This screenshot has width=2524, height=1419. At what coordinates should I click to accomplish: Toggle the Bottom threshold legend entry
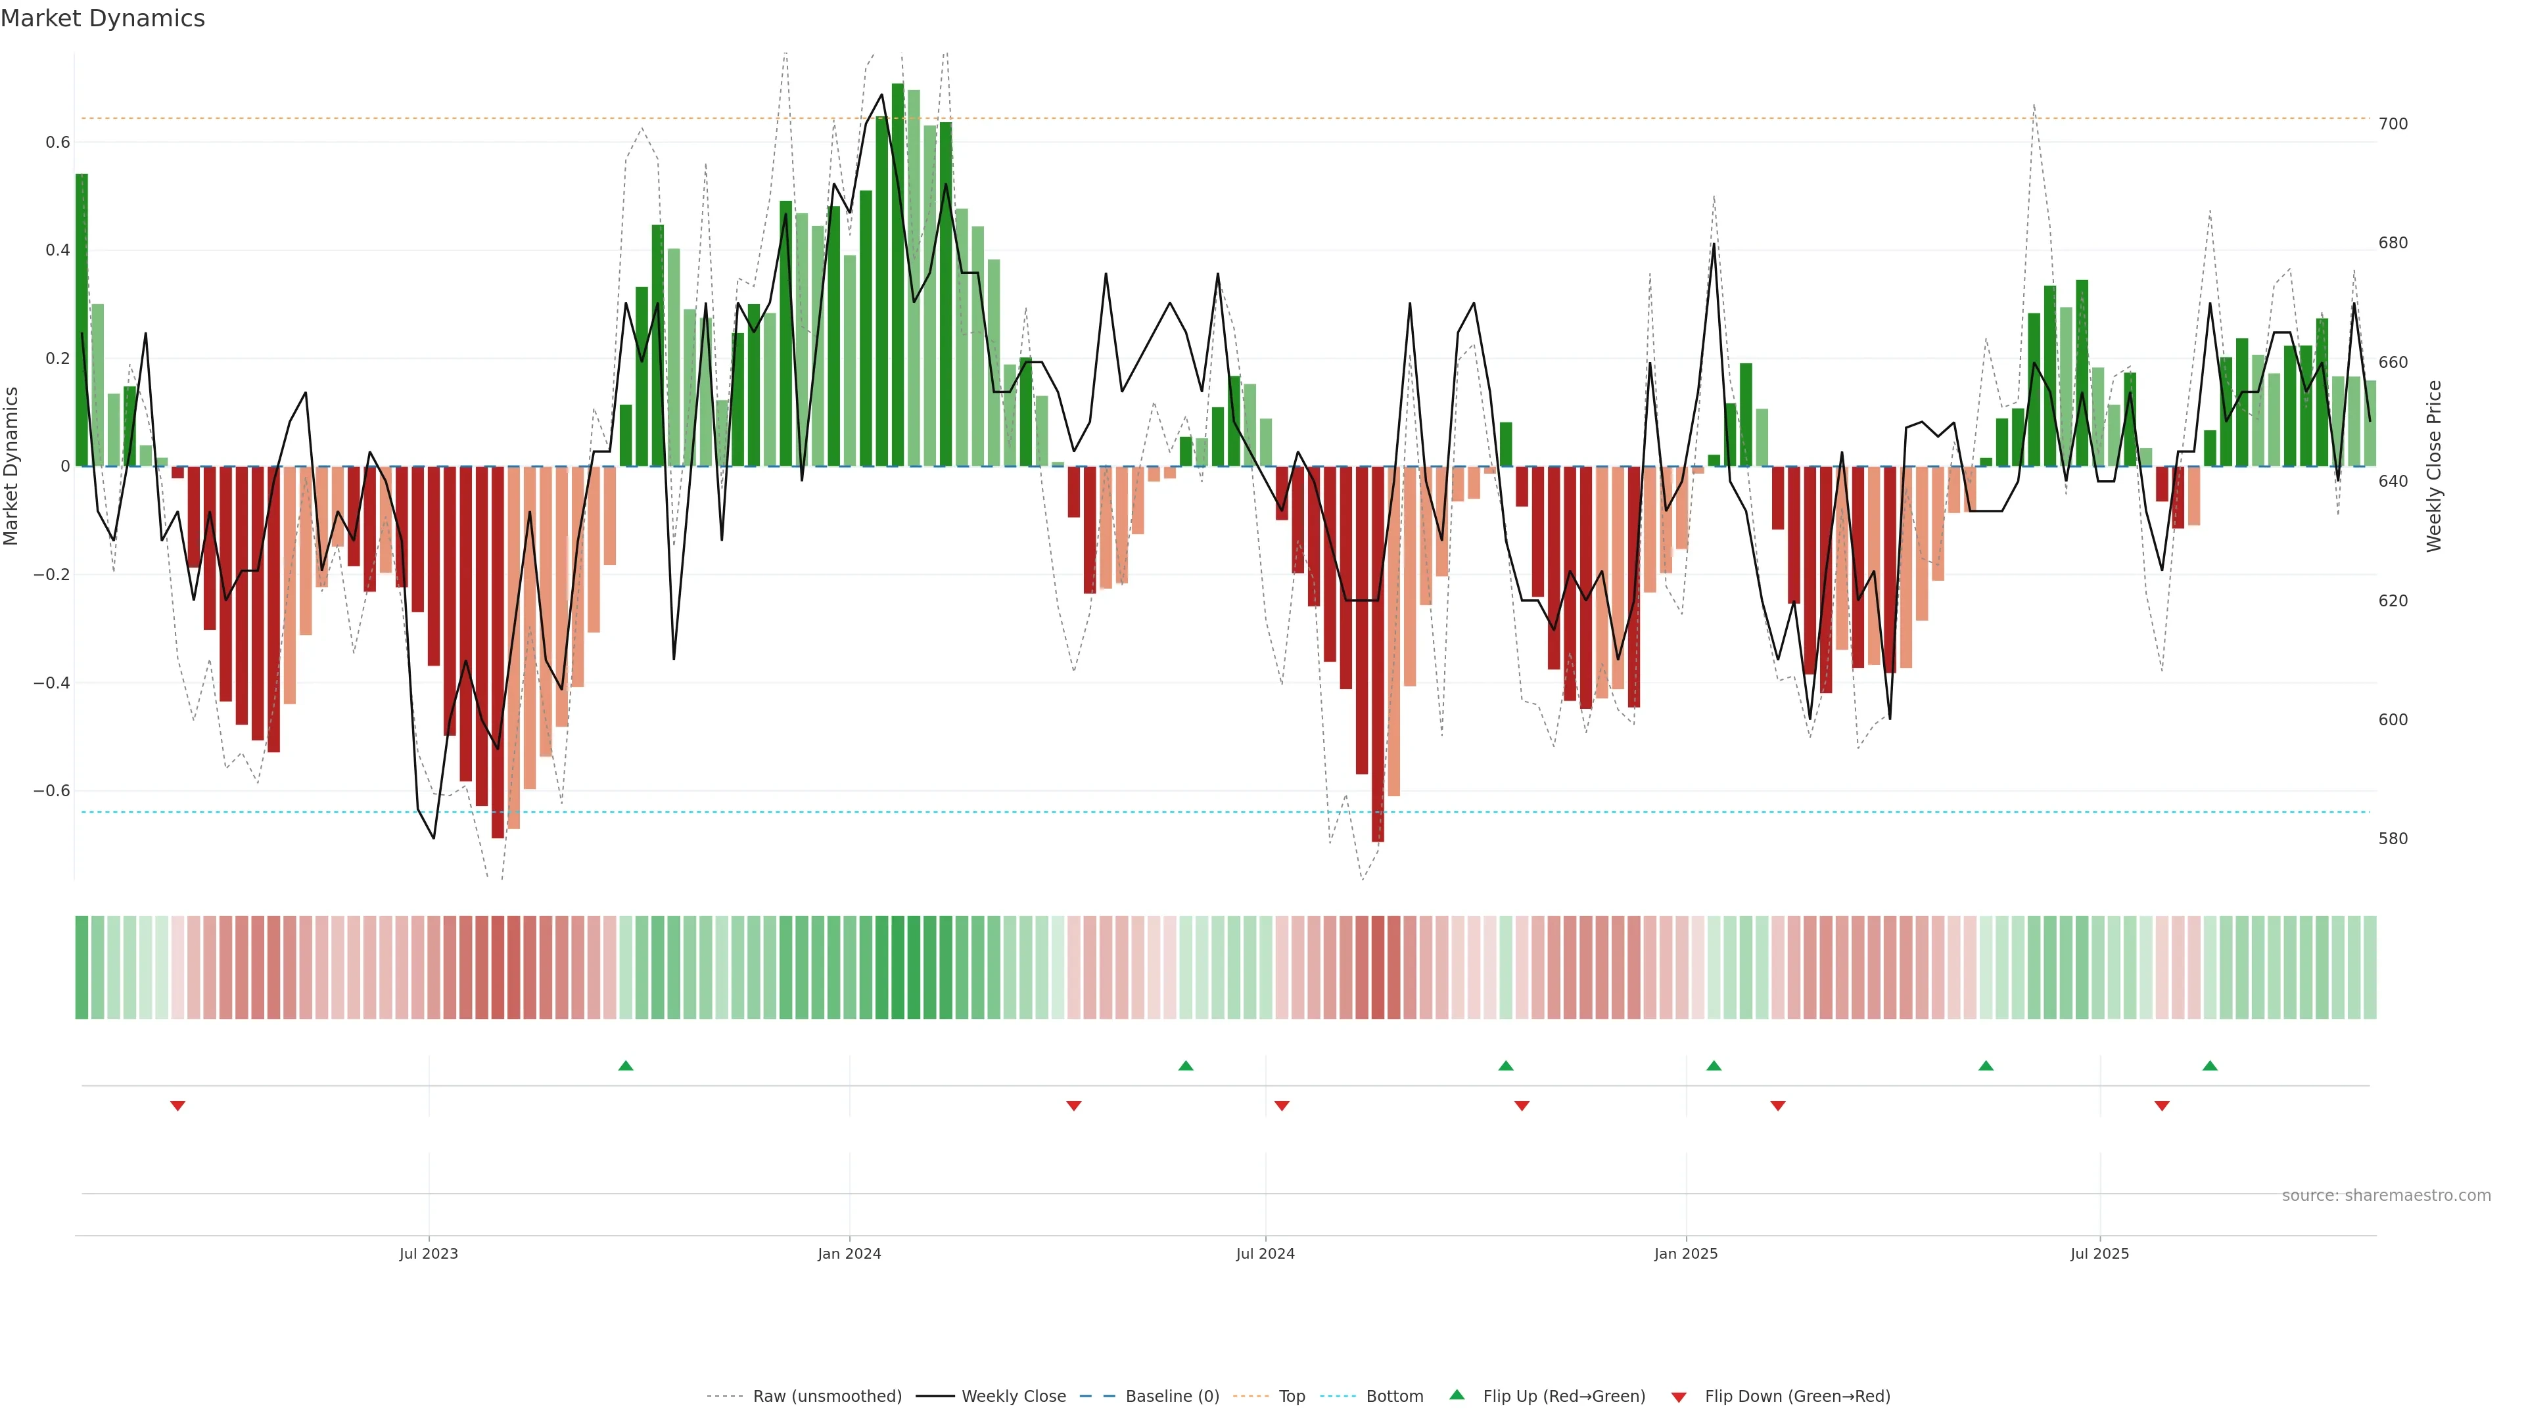(x=1394, y=1397)
